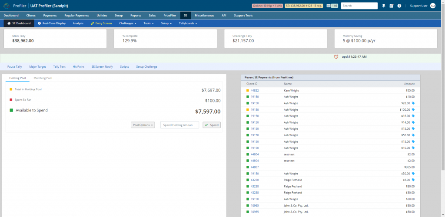Click the SU user avatar

point(433,6)
